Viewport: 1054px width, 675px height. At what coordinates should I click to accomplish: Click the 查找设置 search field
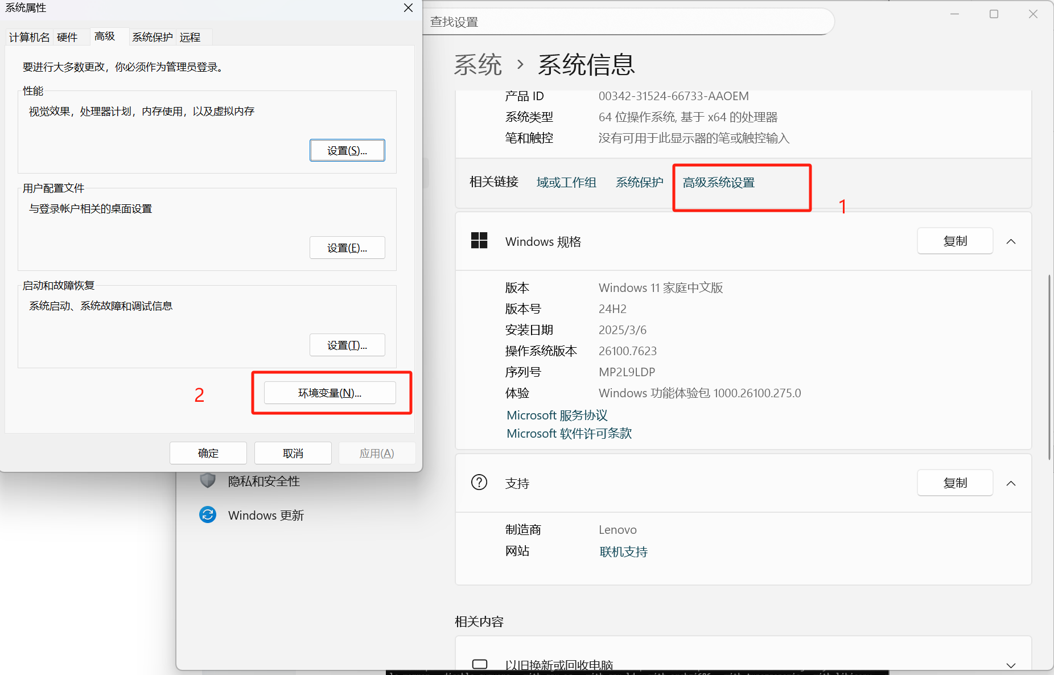point(629,22)
